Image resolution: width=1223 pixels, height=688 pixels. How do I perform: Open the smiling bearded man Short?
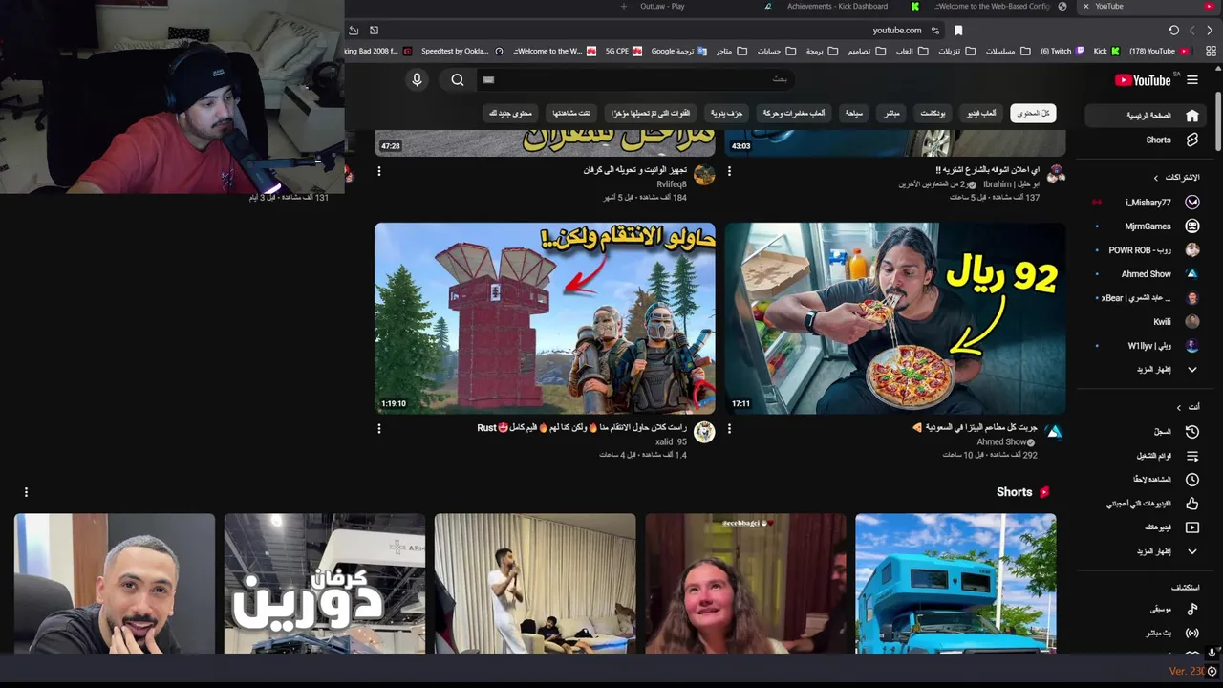[115, 584]
